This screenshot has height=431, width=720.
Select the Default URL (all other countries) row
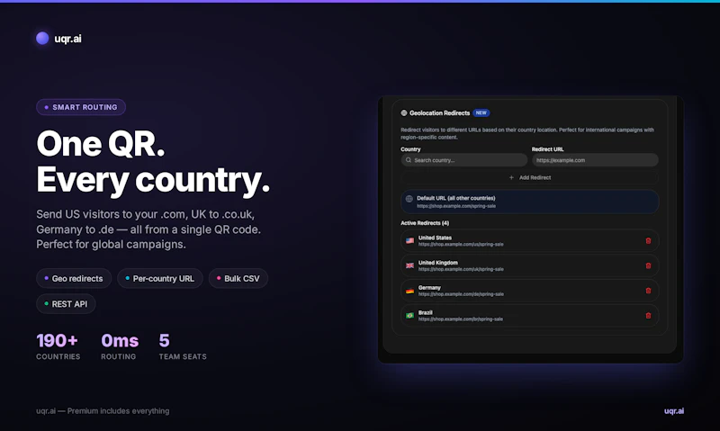530,202
